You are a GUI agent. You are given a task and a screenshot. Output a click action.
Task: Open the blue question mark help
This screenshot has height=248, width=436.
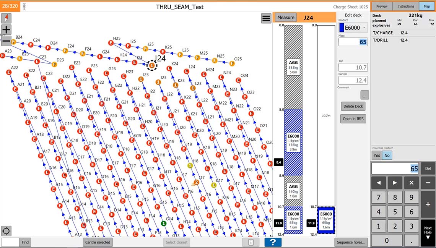273,242
